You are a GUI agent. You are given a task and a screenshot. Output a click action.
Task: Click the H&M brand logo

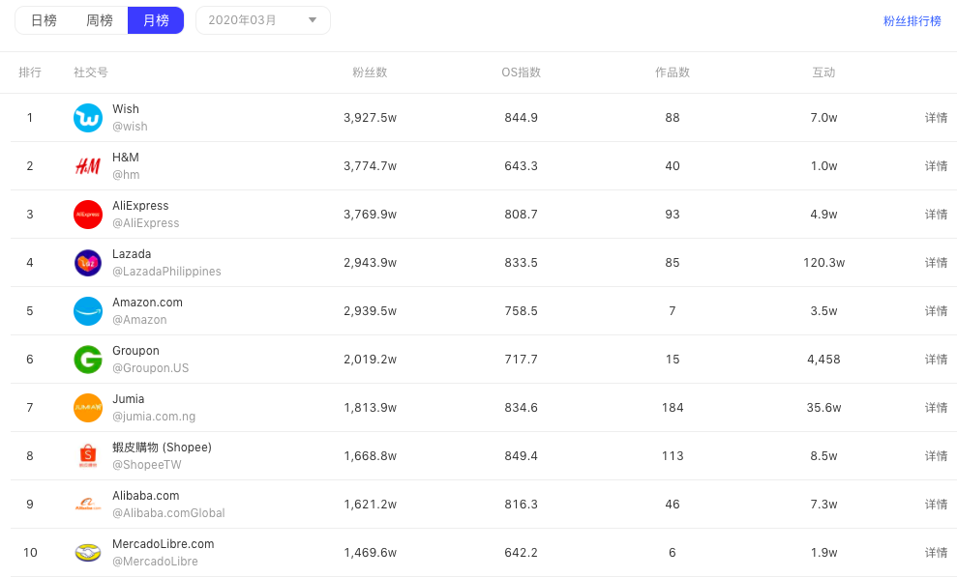point(88,166)
